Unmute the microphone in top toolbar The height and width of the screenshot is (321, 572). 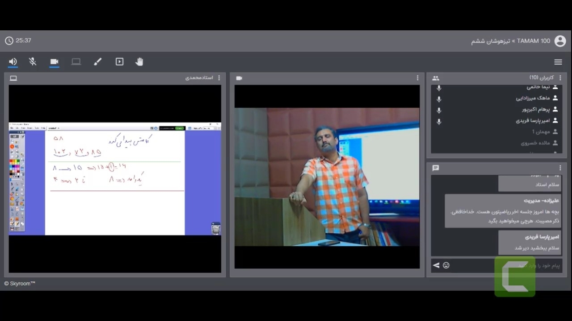33,62
